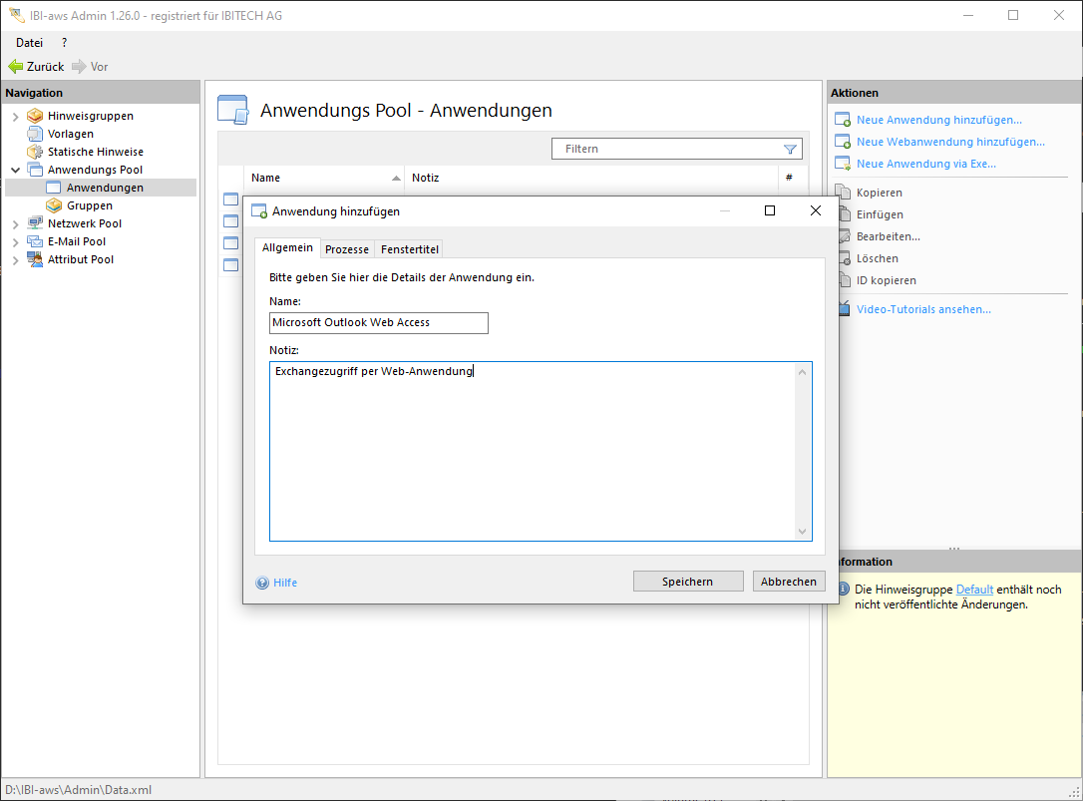Click the E-Mail Pool icon
This screenshot has height=801, width=1083.
point(35,241)
